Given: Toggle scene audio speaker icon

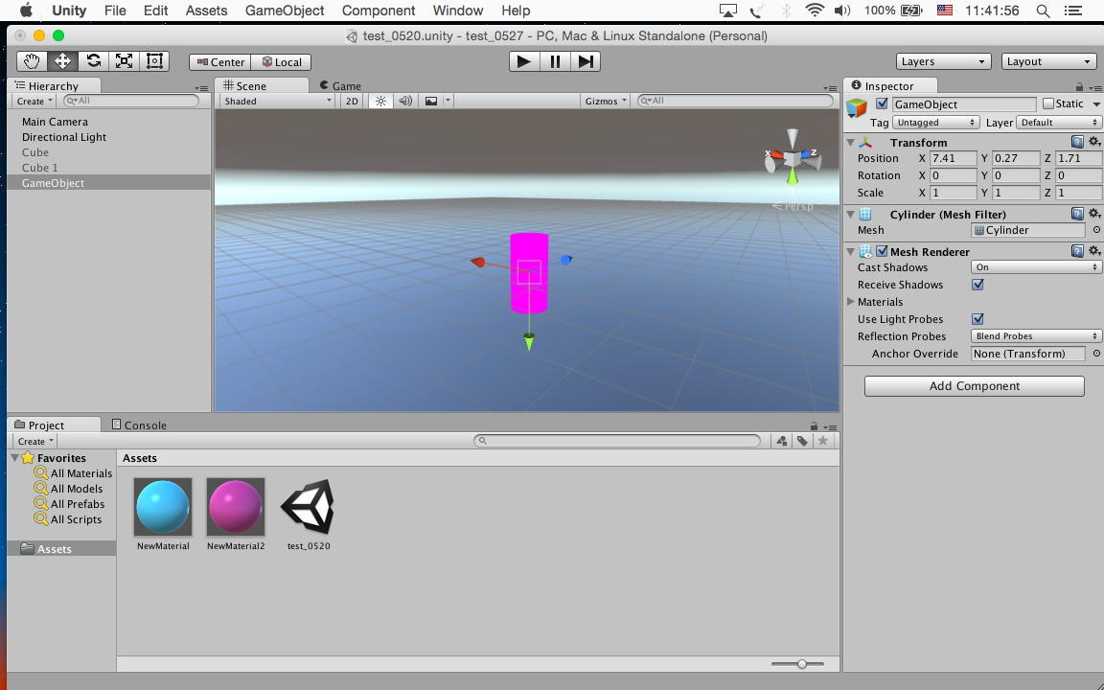Looking at the screenshot, I should pyautogui.click(x=405, y=101).
